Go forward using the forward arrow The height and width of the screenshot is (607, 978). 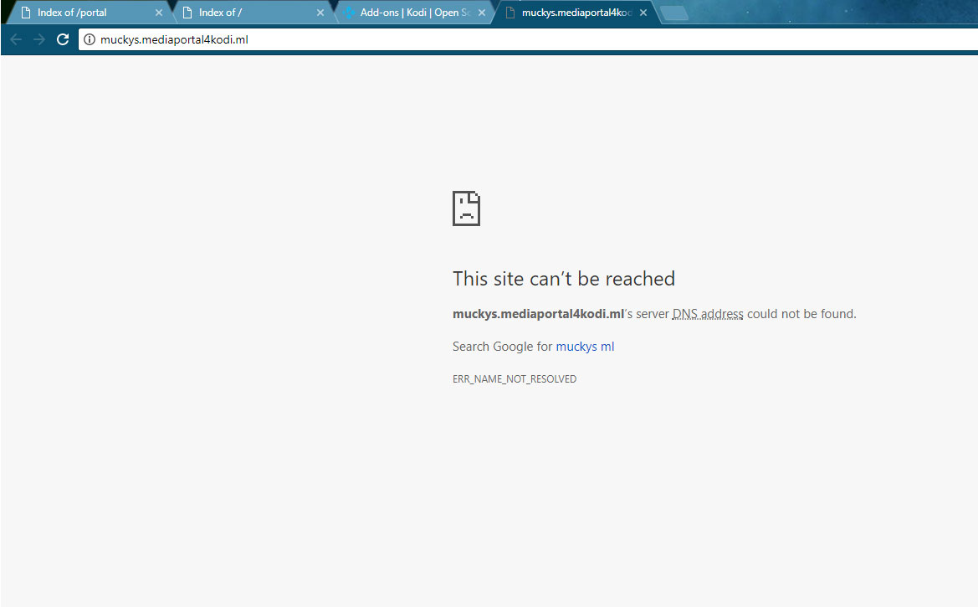tap(39, 39)
